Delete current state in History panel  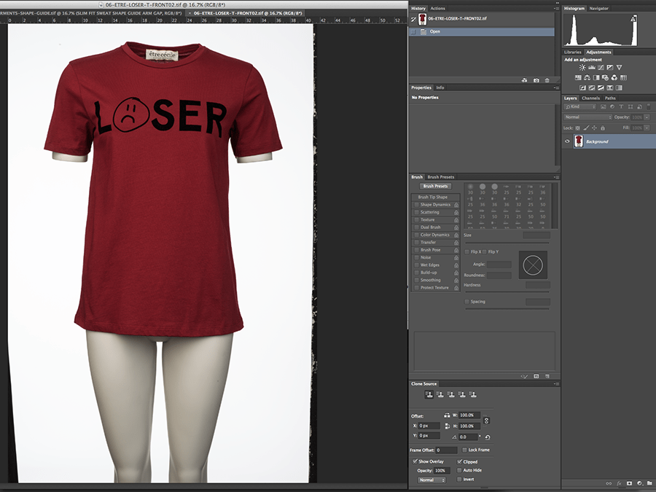[x=547, y=80]
